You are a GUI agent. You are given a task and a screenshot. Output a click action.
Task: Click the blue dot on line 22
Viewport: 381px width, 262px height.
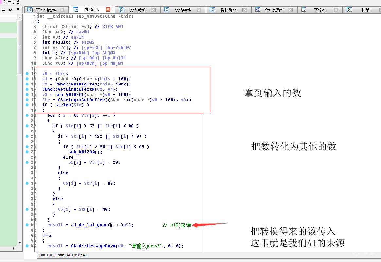click(x=27, y=126)
